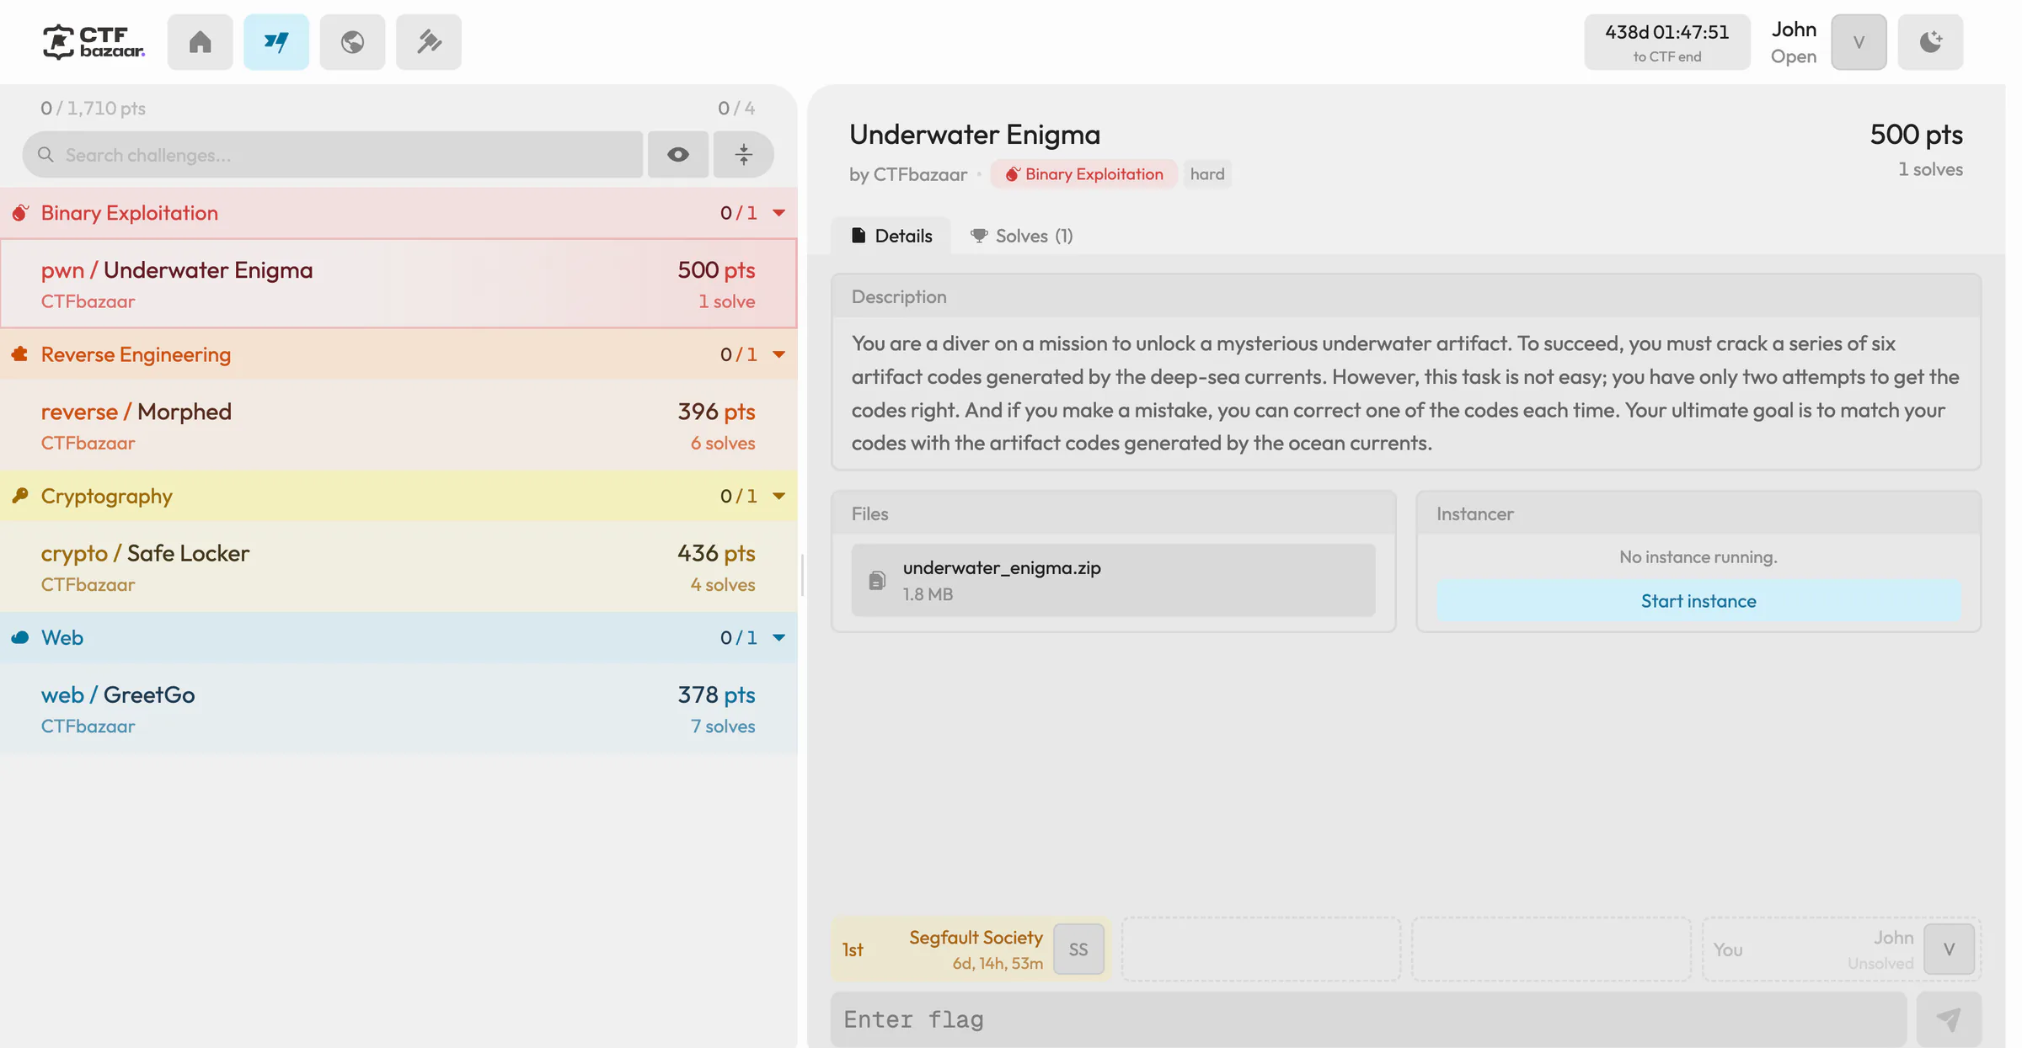Open Segfault Society SS team avatar

(x=1078, y=950)
